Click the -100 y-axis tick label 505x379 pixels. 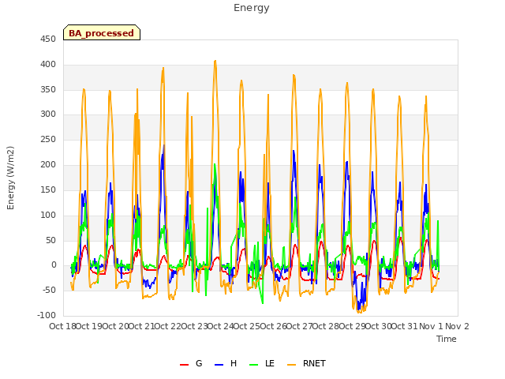pyautogui.click(x=47, y=315)
